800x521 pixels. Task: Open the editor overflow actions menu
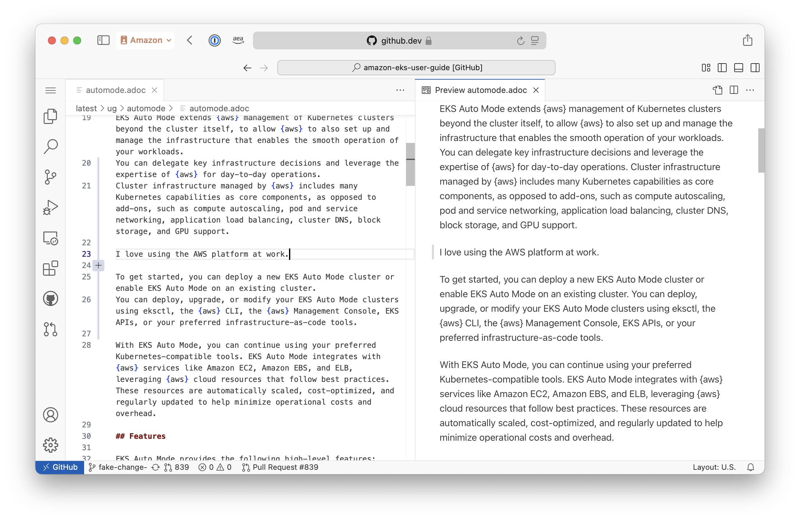(x=400, y=90)
